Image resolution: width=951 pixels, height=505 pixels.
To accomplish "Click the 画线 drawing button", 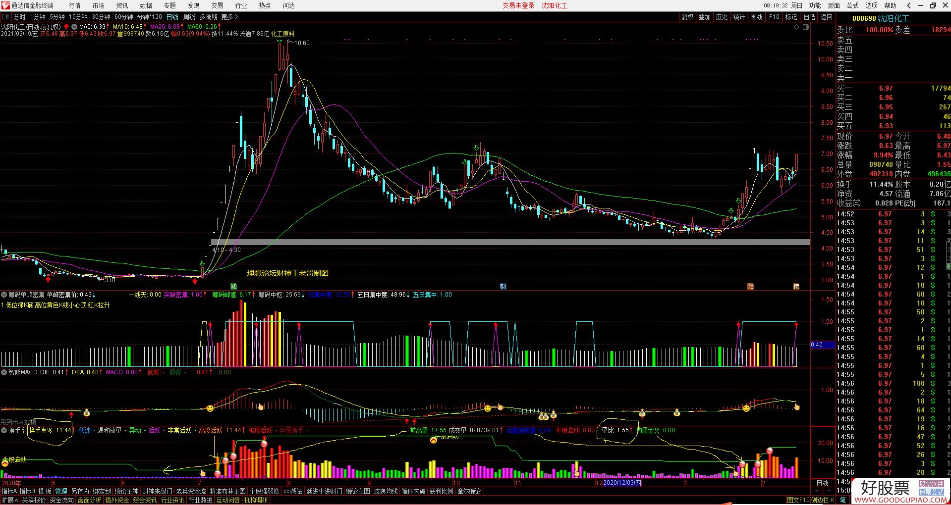I will coord(756,17).
